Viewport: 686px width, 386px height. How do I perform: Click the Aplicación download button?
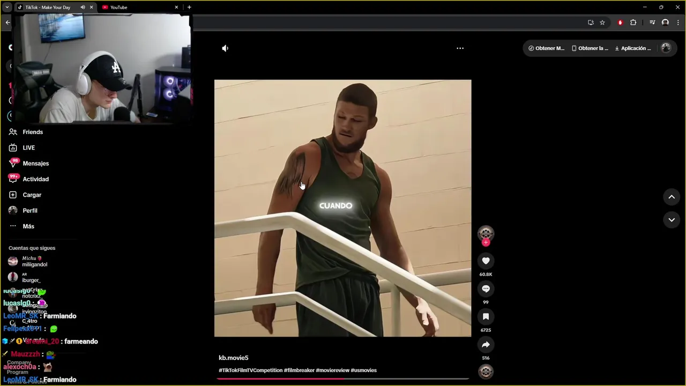[x=633, y=48]
